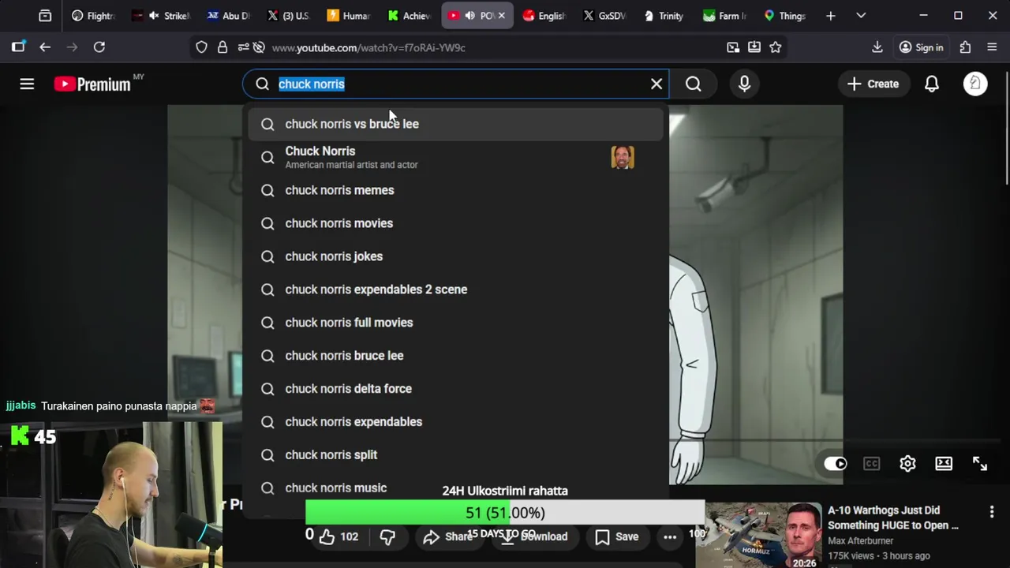Viewport: 1010px width, 568px height.
Task: Open the A-10 Warthogs video title
Action: (x=893, y=518)
